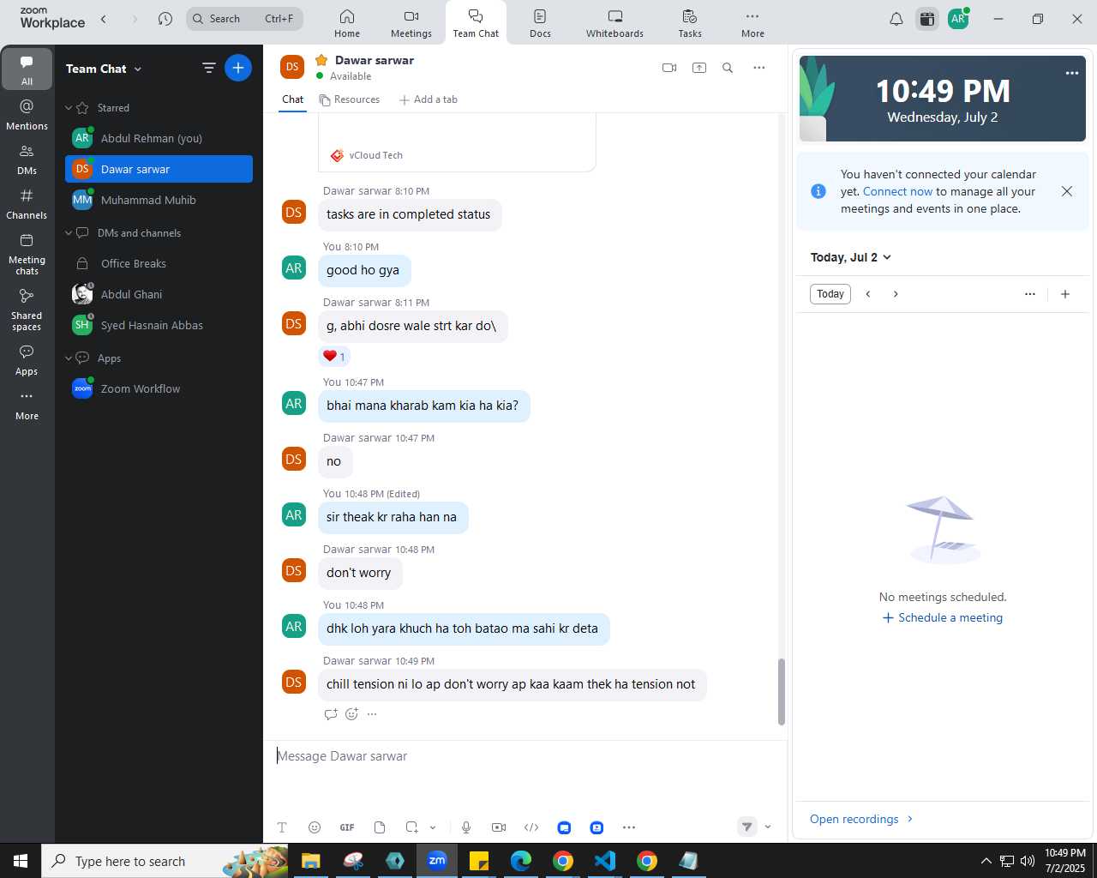Image resolution: width=1097 pixels, height=878 pixels.
Task: Open Channels in the left sidebar
Action: (x=27, y=204)
